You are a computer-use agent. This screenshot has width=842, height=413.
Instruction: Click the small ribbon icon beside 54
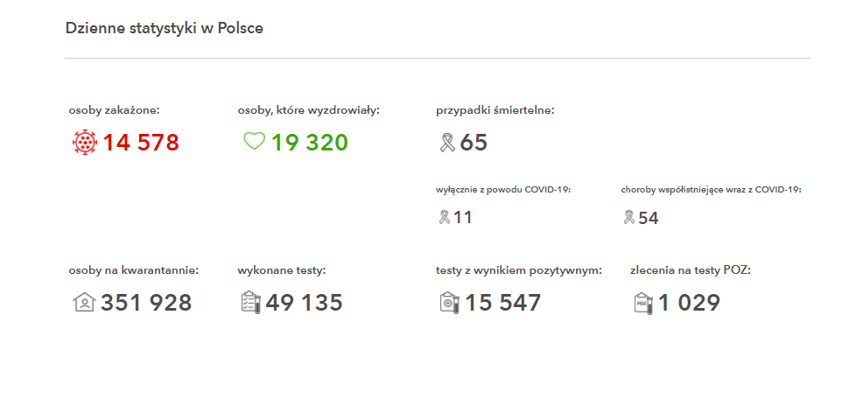coord(628,217)
